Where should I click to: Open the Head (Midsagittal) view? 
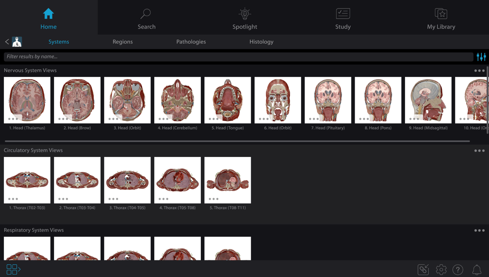428,100
